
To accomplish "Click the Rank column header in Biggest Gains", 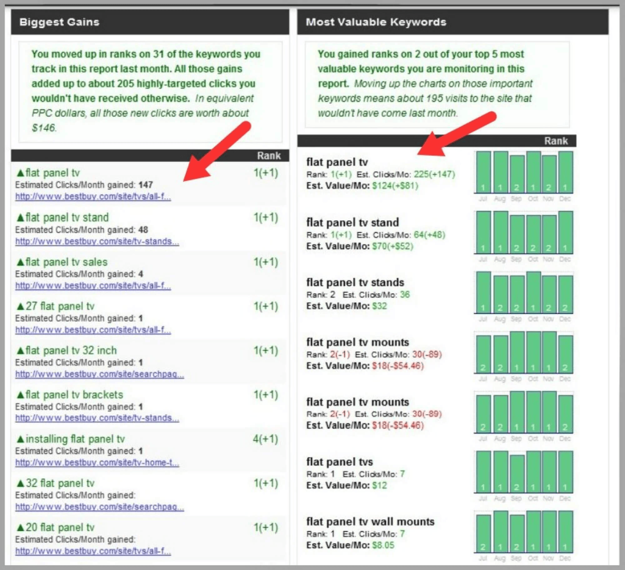I will pos(269,155).
